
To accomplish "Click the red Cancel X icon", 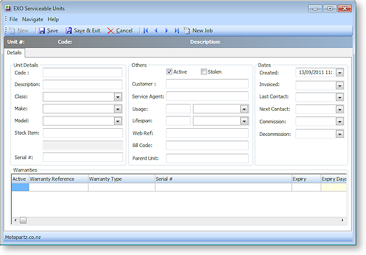I will click(x=110, y=31).
